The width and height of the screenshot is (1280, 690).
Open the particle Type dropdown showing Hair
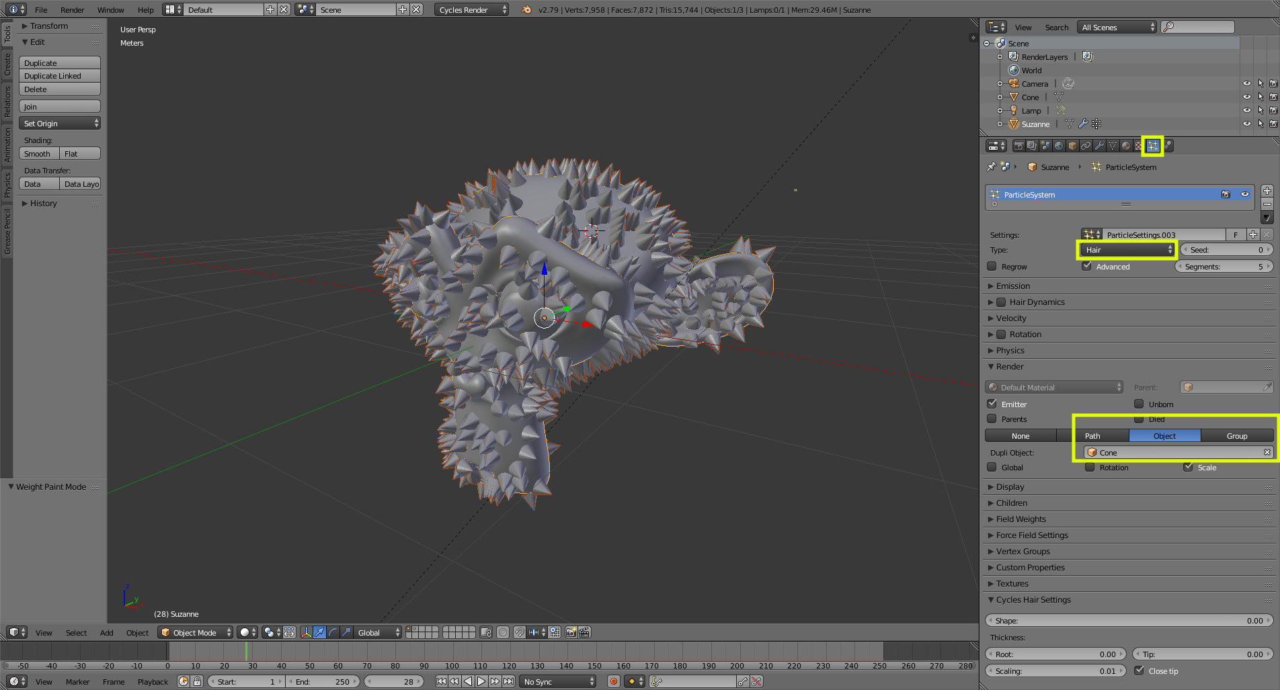point(1128,250)
